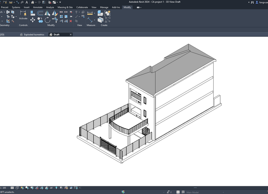Open the Analyze ribbon tab
The width and height of the screenshot is (268, 194).
50,7
